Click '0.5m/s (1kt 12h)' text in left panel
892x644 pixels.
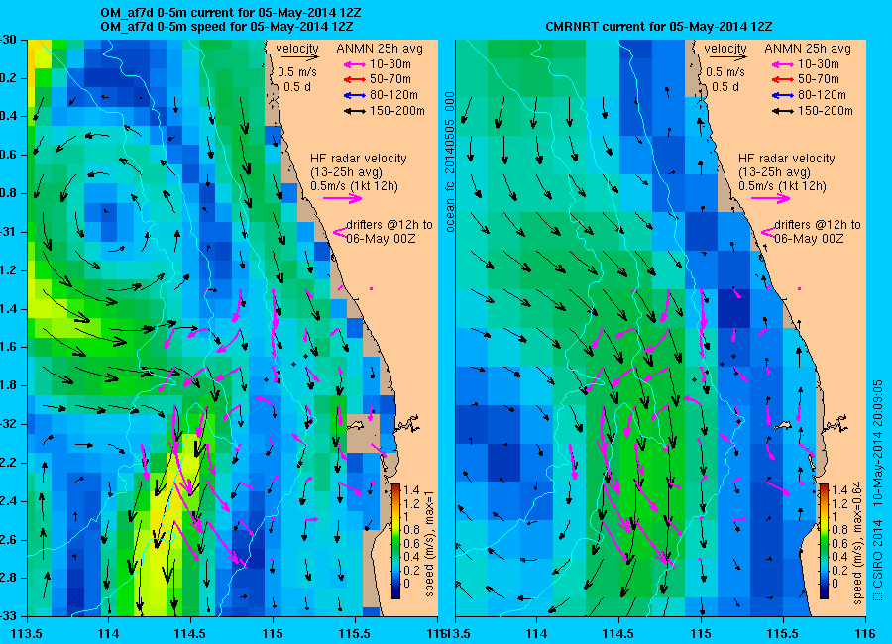[355, 186]
